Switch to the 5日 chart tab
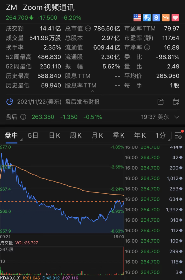The height and width of the screenshot is (280, 185). (x=33, y=135)
